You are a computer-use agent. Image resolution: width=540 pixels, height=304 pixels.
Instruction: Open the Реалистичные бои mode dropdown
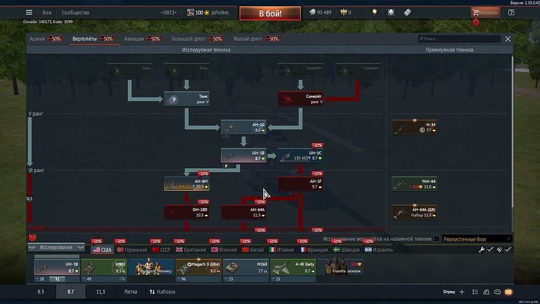coord(477,239)
